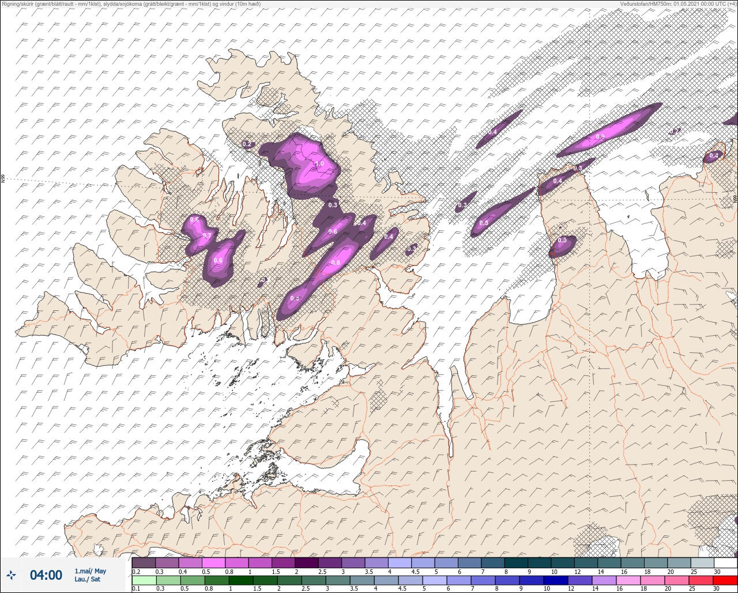Click the 0.9 precipitation value on the offshore band
Image resolution: width=738 pixels, height=593 pixels.
(600, 136)
